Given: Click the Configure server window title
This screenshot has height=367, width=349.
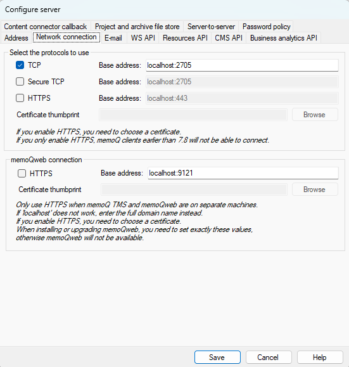Looking at the screenshot, I should (x=33, y=10).
